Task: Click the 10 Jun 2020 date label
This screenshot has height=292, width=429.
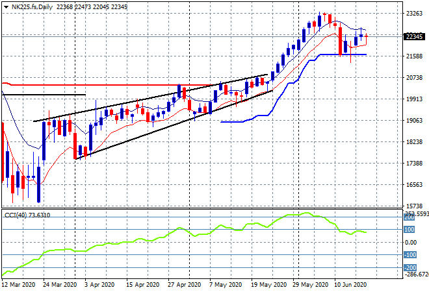Action: (350, 285)
